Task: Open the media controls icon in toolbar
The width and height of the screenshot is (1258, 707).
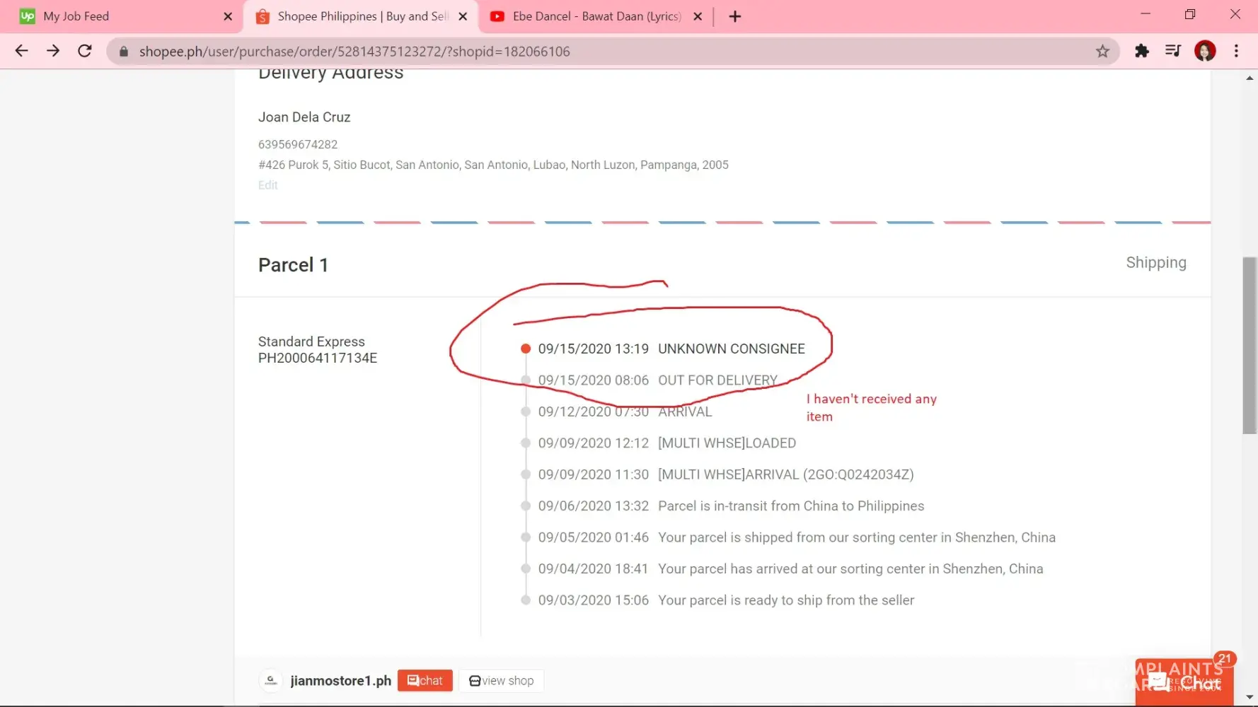Action: pyautogui.click(x=1172, y=51)
